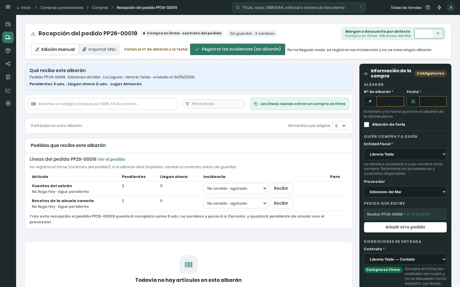Open Todas las tiendas store selector
Screen dimensions: 460x287
pos(406,7)
